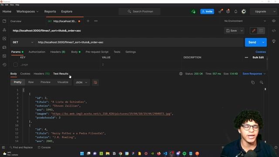The height and width of the screenshot is (157, 279).
Task: Click the Search Postman box
Action: coord(139,12)
